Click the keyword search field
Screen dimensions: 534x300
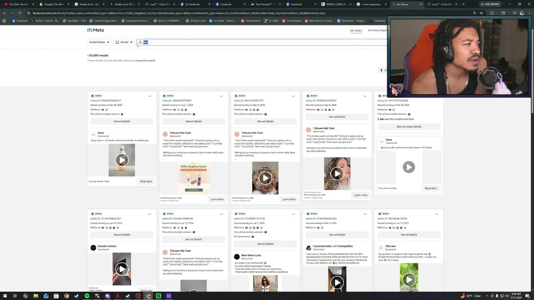pyautogui.click(x=263, y=42)
